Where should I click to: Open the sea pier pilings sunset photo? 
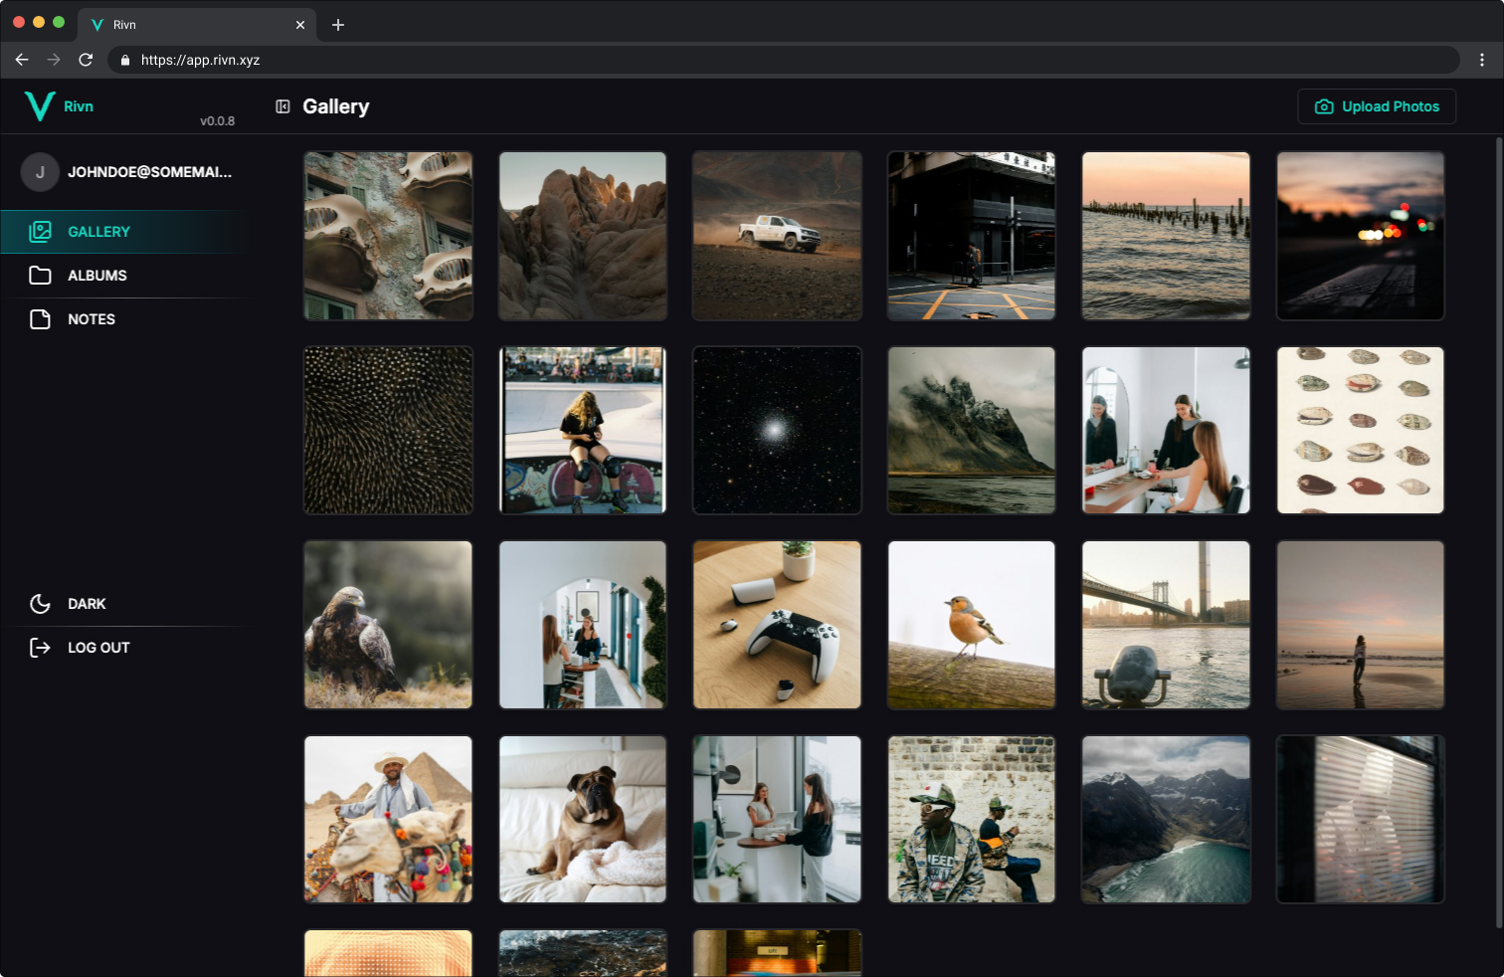pyautogui.click(x=1166, y=236)
